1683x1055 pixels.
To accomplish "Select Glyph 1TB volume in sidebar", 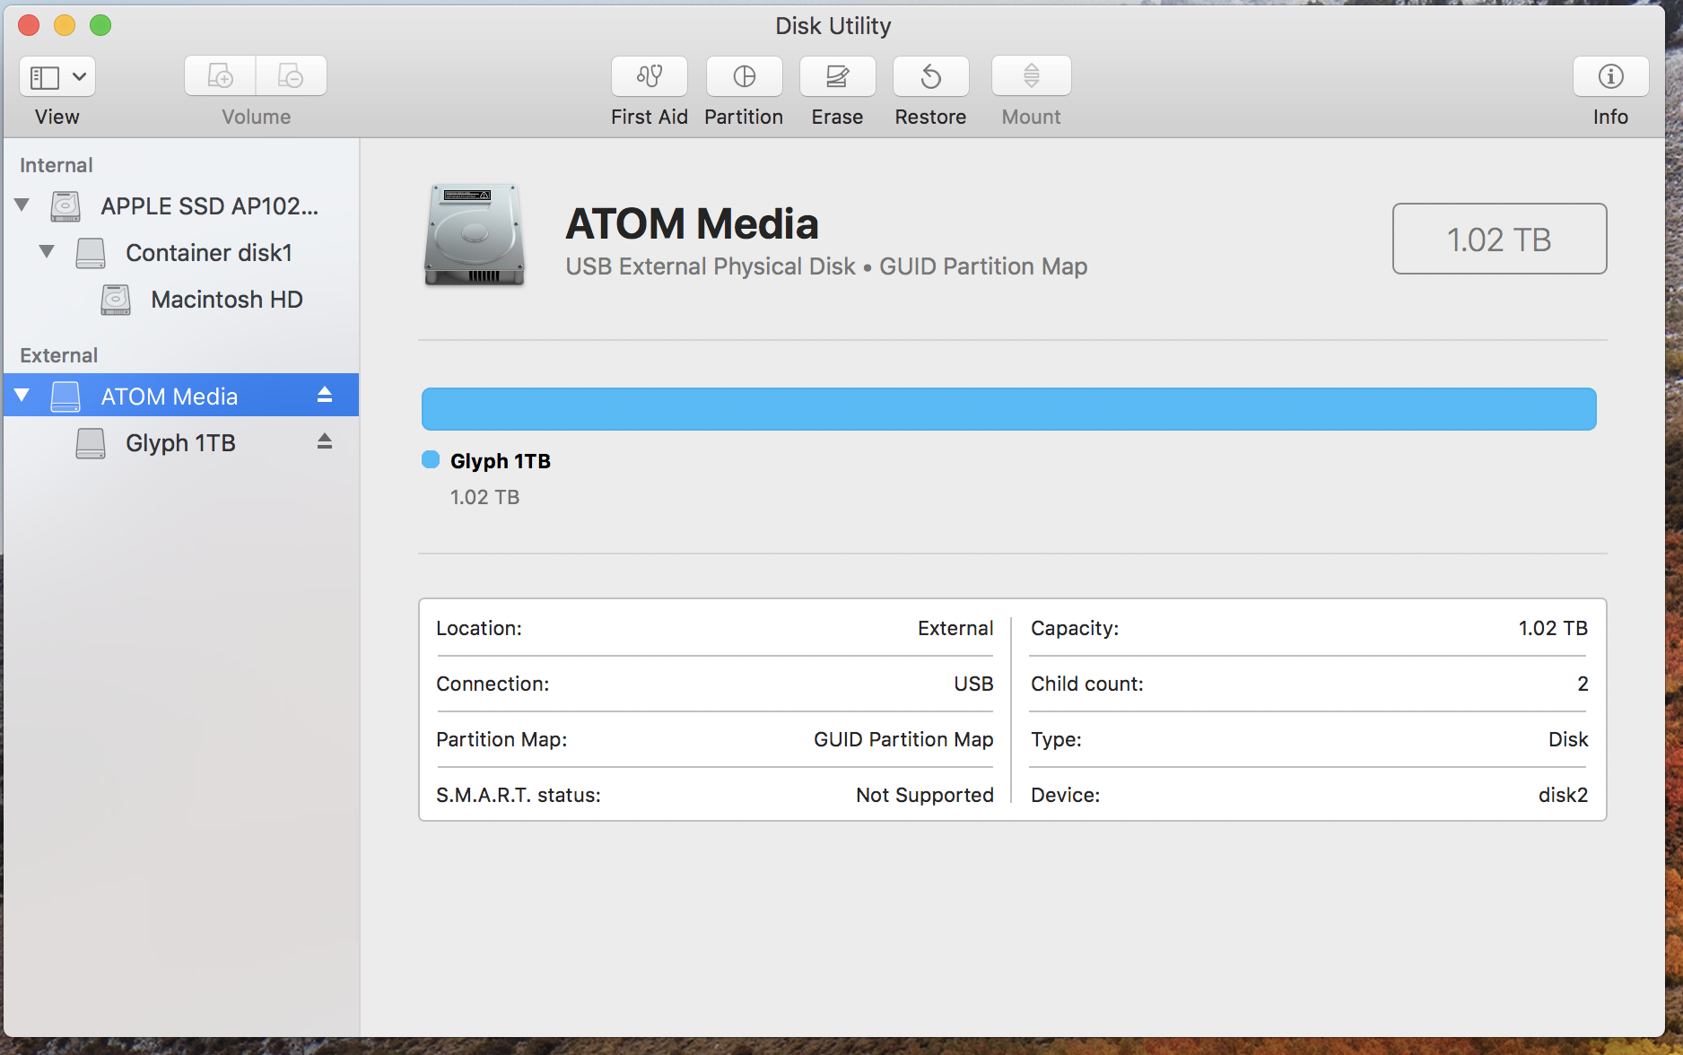I will 181,443.
